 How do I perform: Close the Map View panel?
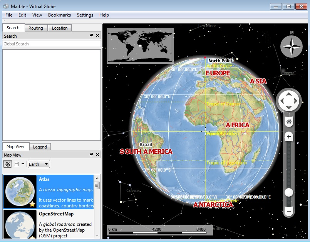[x=97, y=155]
